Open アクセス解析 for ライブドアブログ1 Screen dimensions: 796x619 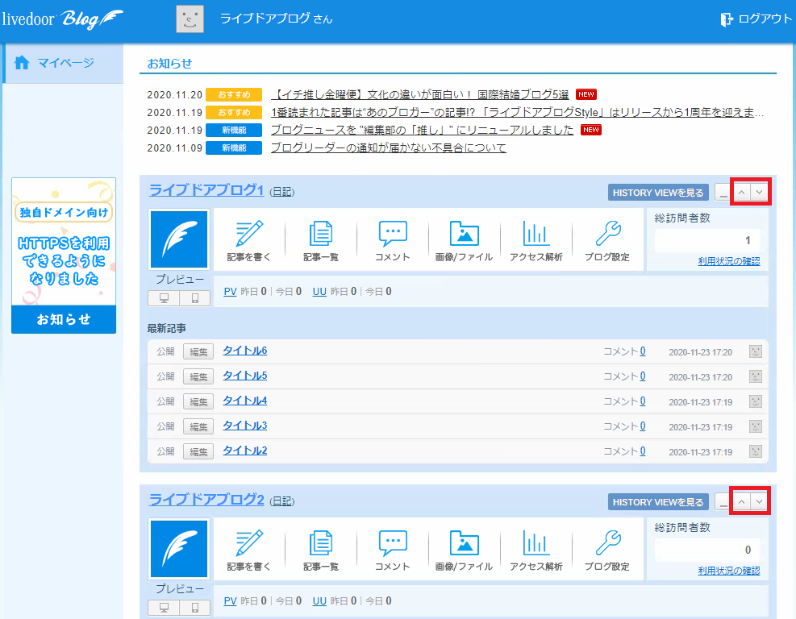(536, 240)
